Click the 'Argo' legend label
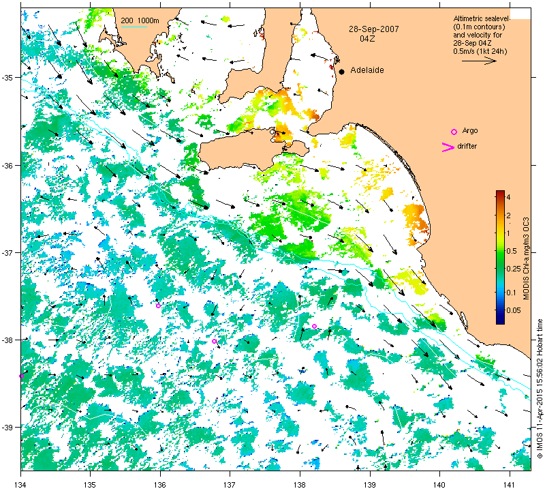This screenshot has width=545, height=491. pyautogui.click(x=470, y=131)
